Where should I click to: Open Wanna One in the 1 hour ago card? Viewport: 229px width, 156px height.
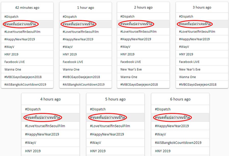[x=71, y=69]
